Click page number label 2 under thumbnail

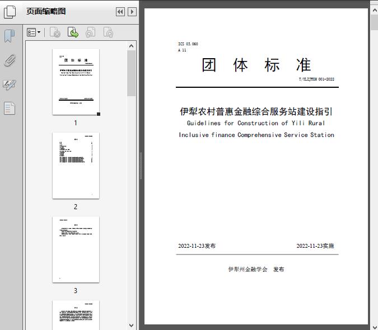tap(76, 206)
